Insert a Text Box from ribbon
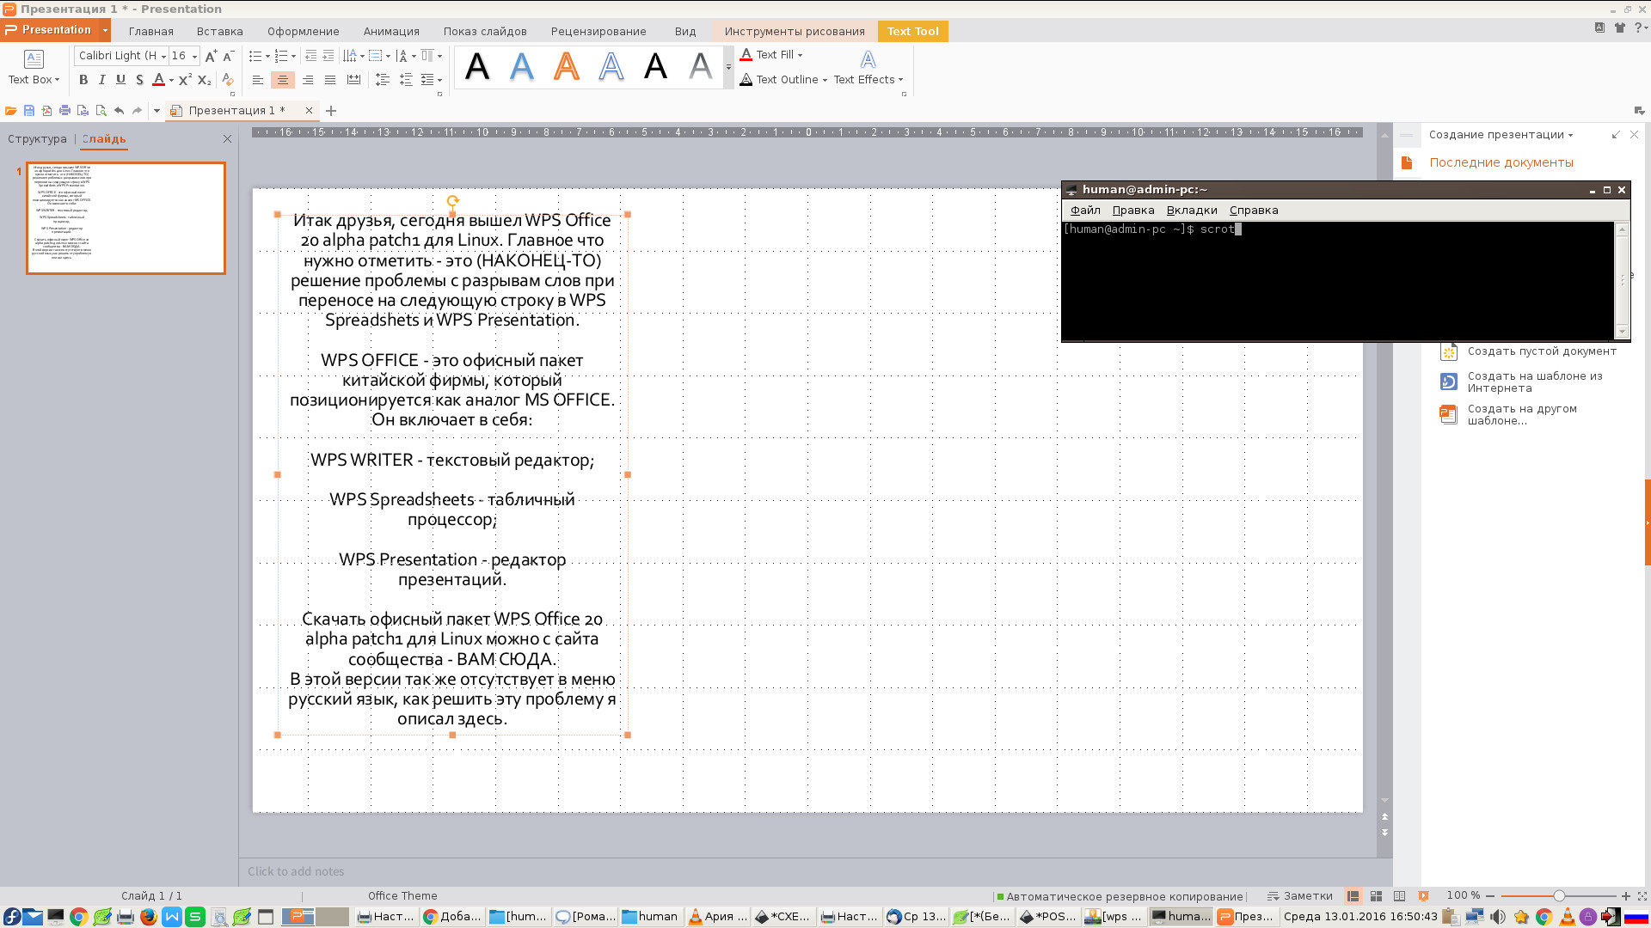This screenshot has width=1651, height=928. [34, 66]
